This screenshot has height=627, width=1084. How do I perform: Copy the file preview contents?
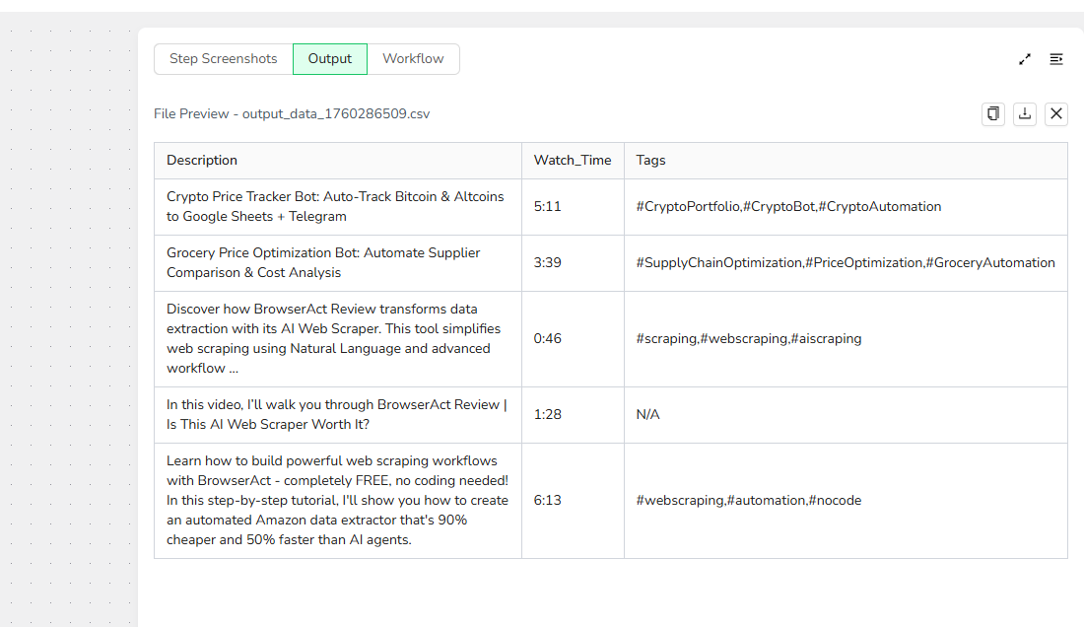pyautogui.click(x=993, y=113)
